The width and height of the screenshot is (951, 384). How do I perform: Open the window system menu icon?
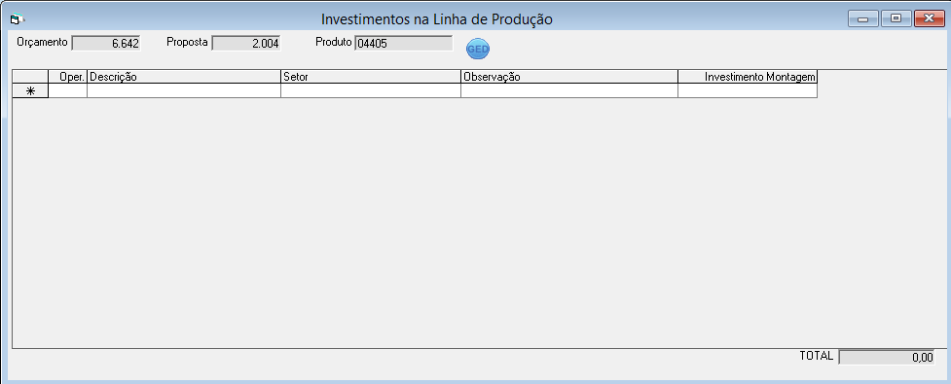16,19
